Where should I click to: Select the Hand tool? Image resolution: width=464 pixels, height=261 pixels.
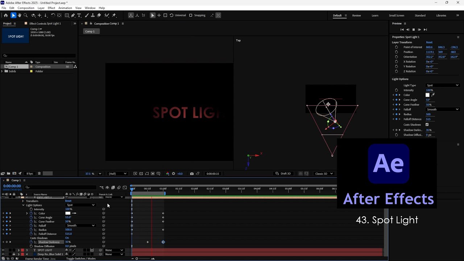tap(20, 15)
